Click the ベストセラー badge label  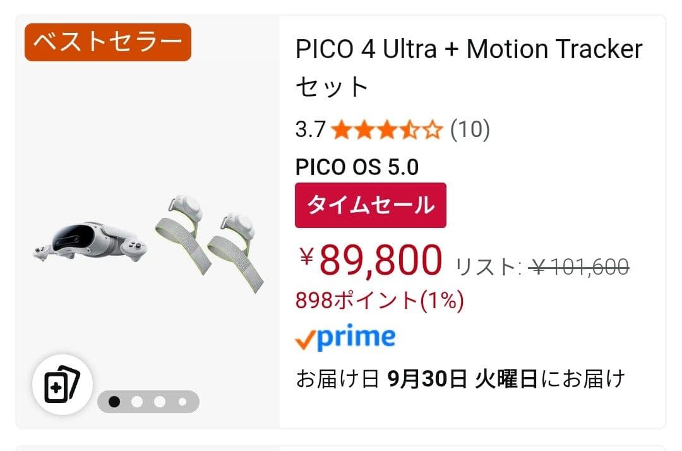[107, 42]
